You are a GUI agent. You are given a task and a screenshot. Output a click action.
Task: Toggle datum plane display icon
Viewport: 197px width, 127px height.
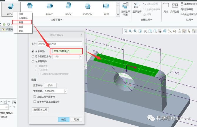tap(175, 31)
